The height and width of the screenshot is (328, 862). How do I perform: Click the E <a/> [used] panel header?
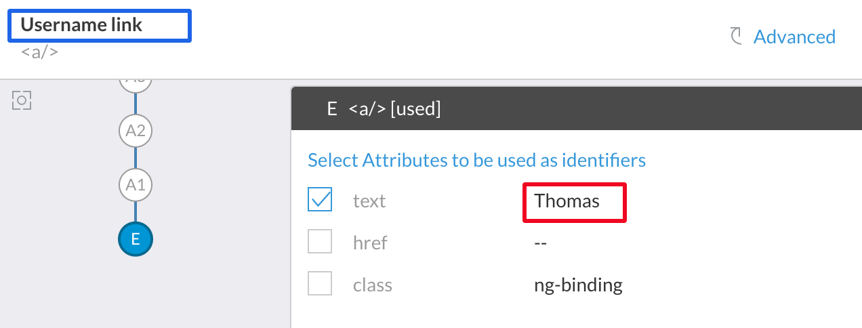coord(576,108)
